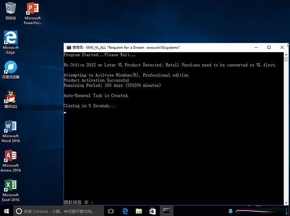This screenshot has width=290, height=216.
Task: Open the console window system menu icon
Action: click(x=68, y=47)
